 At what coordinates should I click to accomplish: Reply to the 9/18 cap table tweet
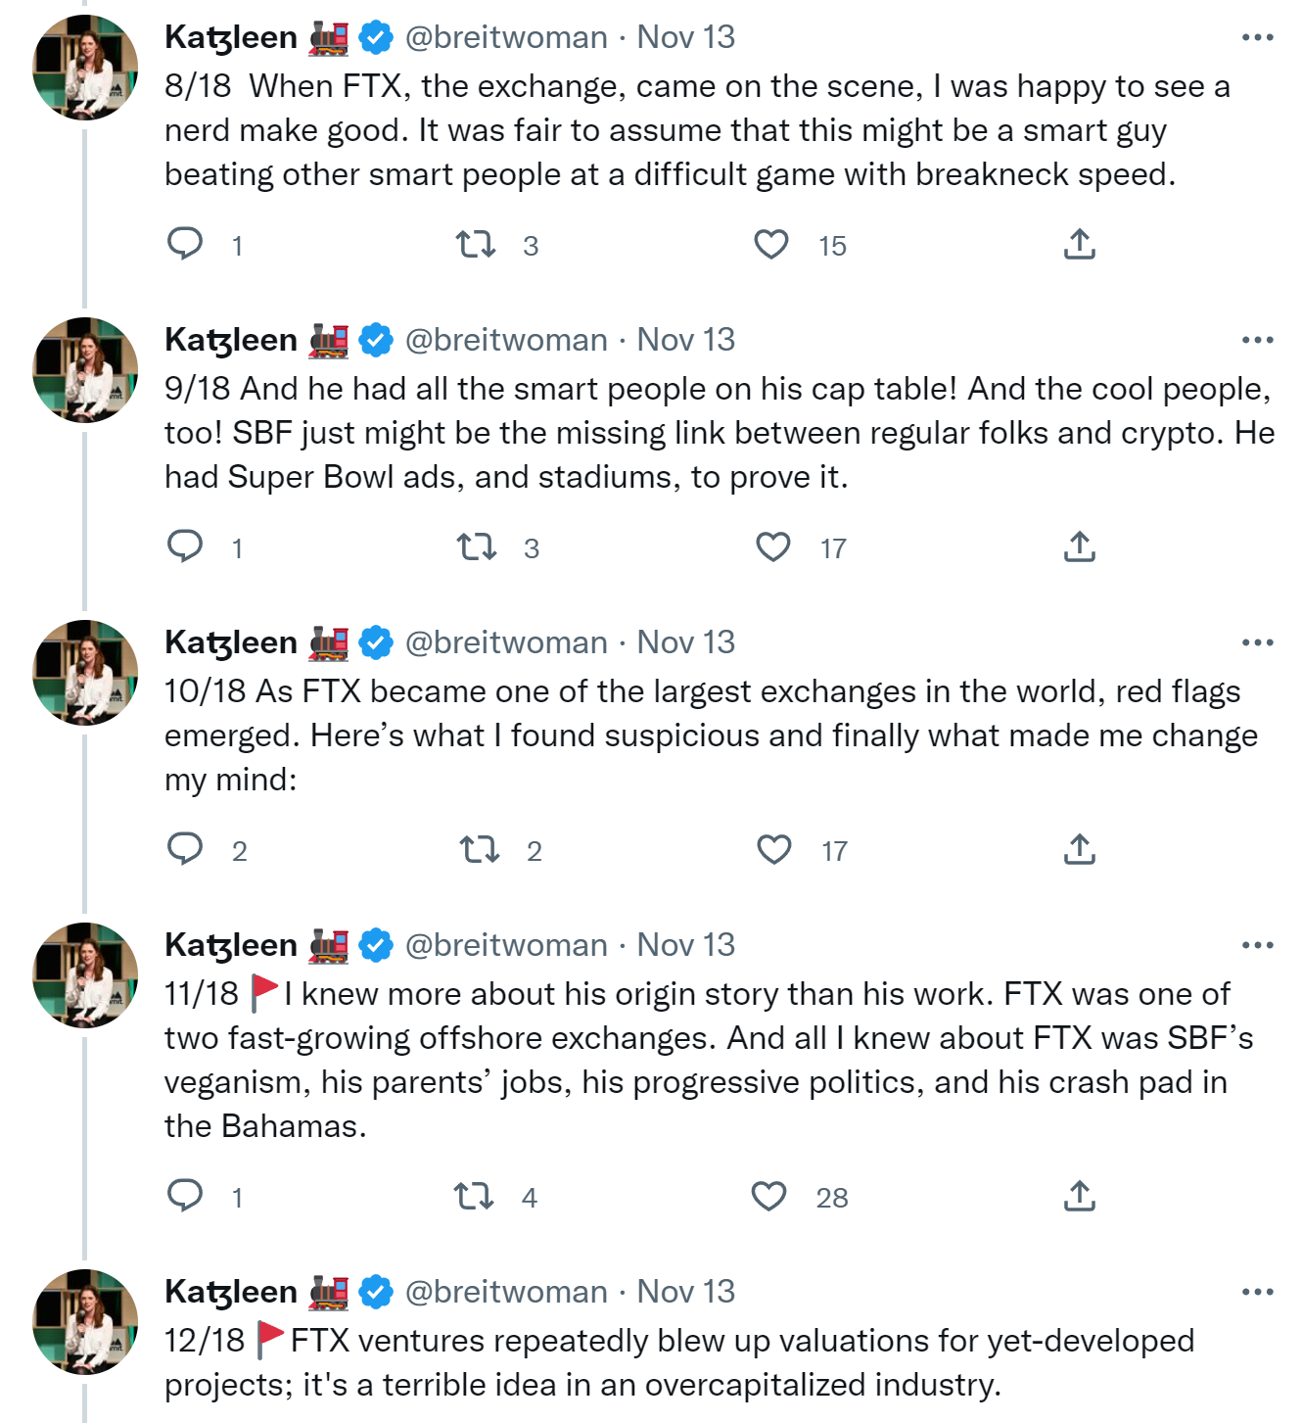(185, 545)
